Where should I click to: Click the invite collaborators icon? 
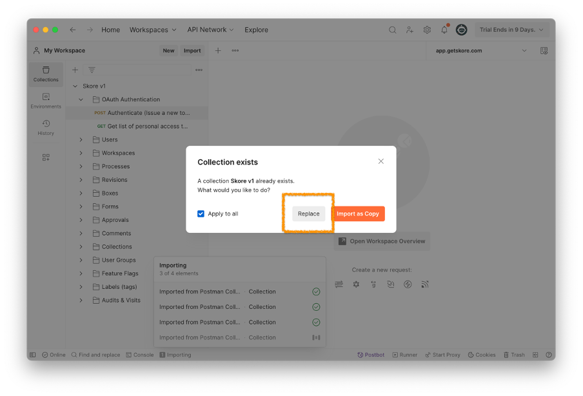click(410, 30)
